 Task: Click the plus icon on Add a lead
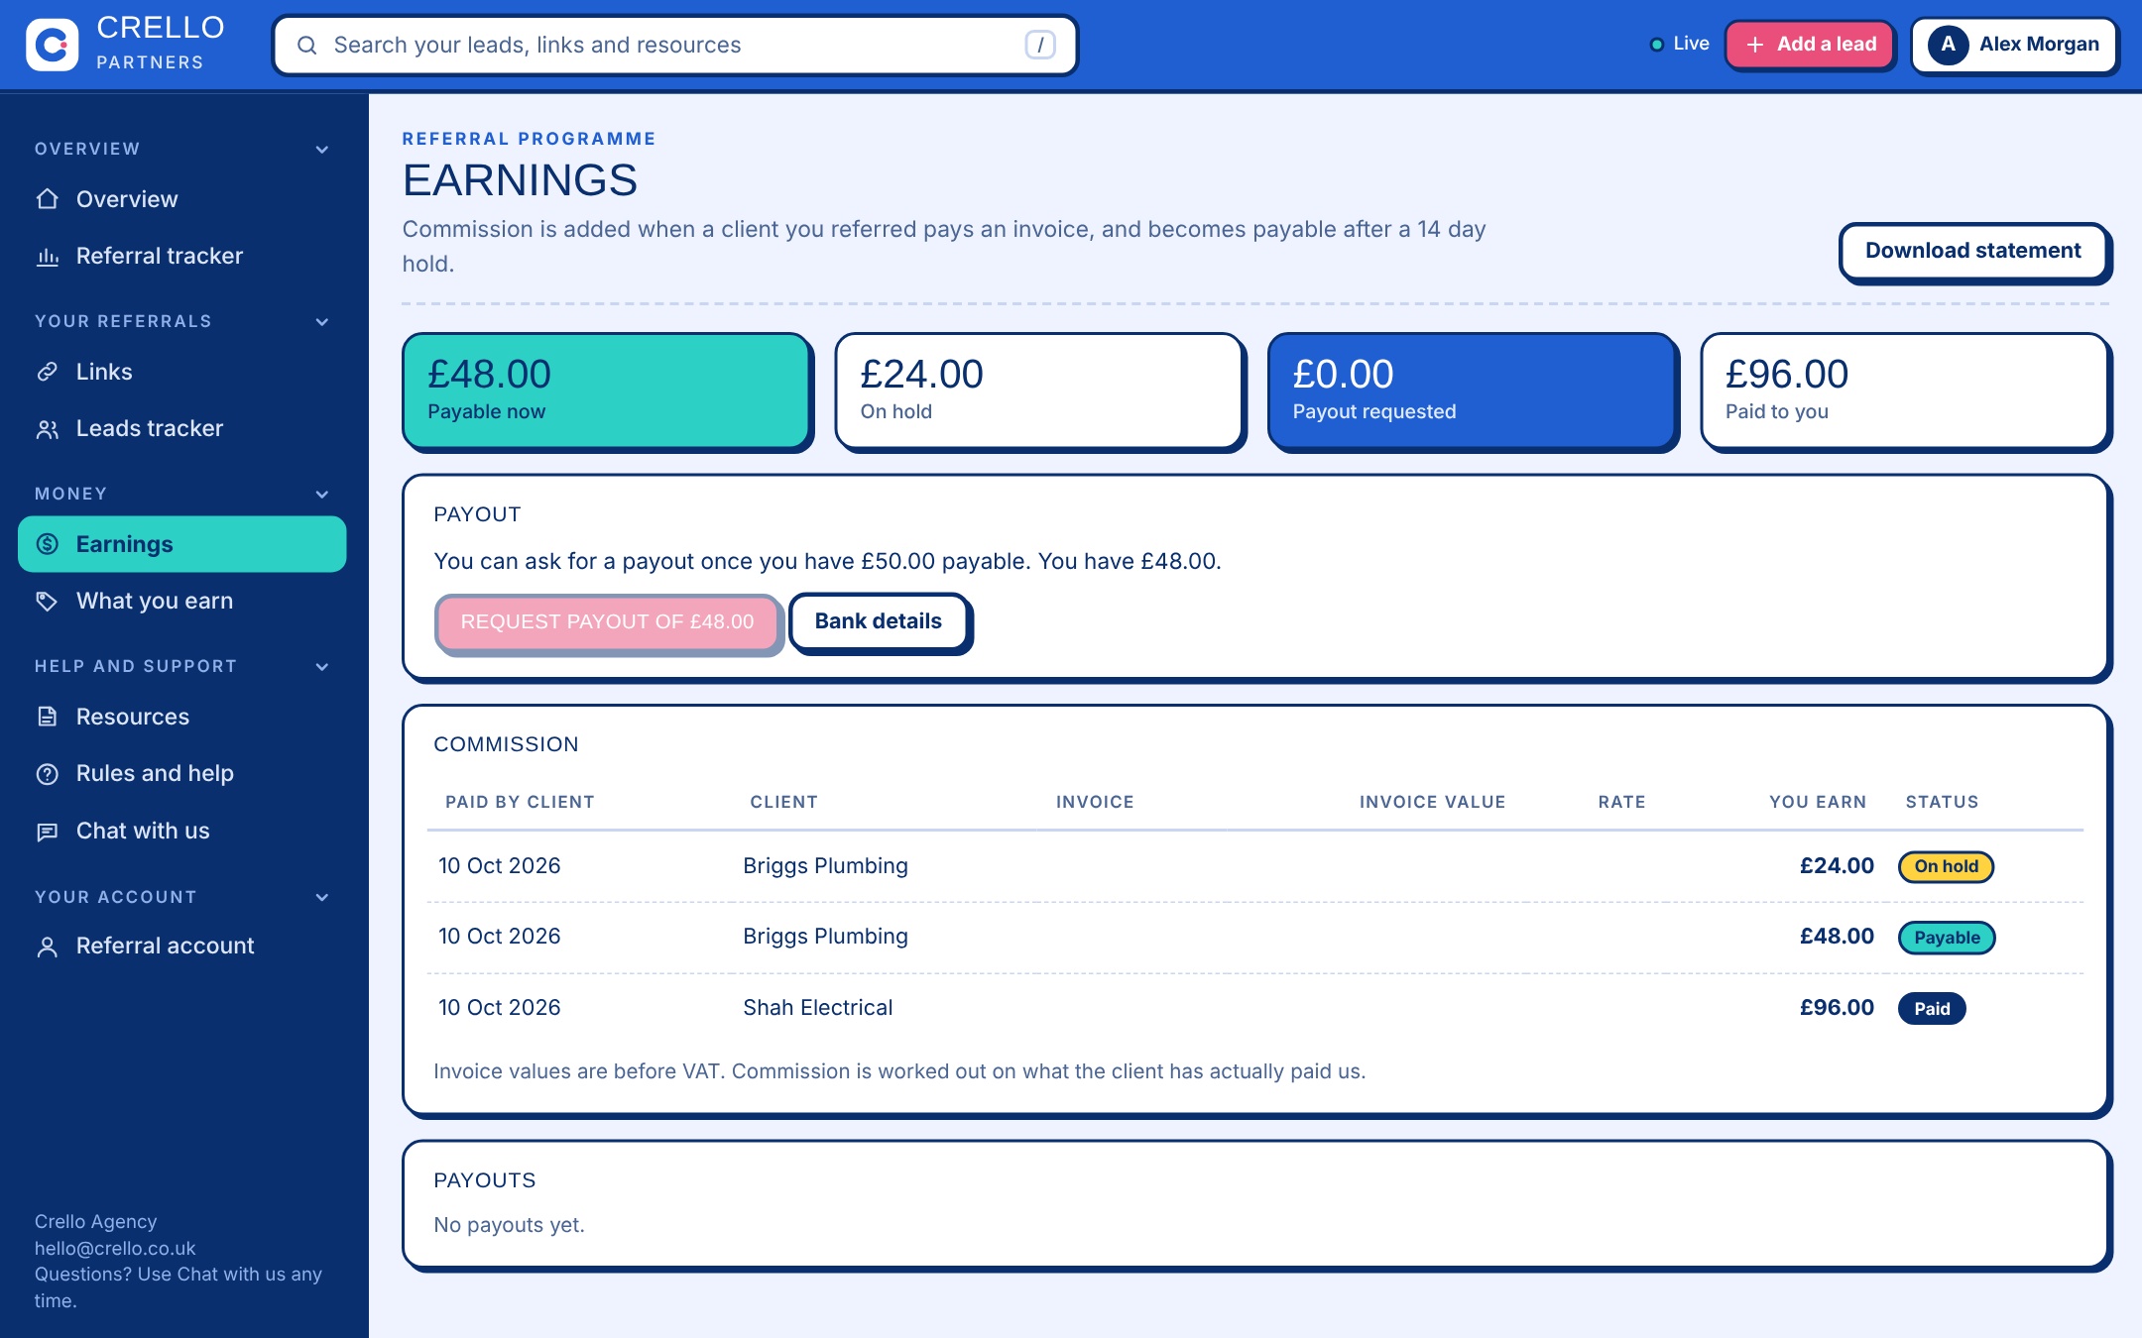coord(1754,45)
